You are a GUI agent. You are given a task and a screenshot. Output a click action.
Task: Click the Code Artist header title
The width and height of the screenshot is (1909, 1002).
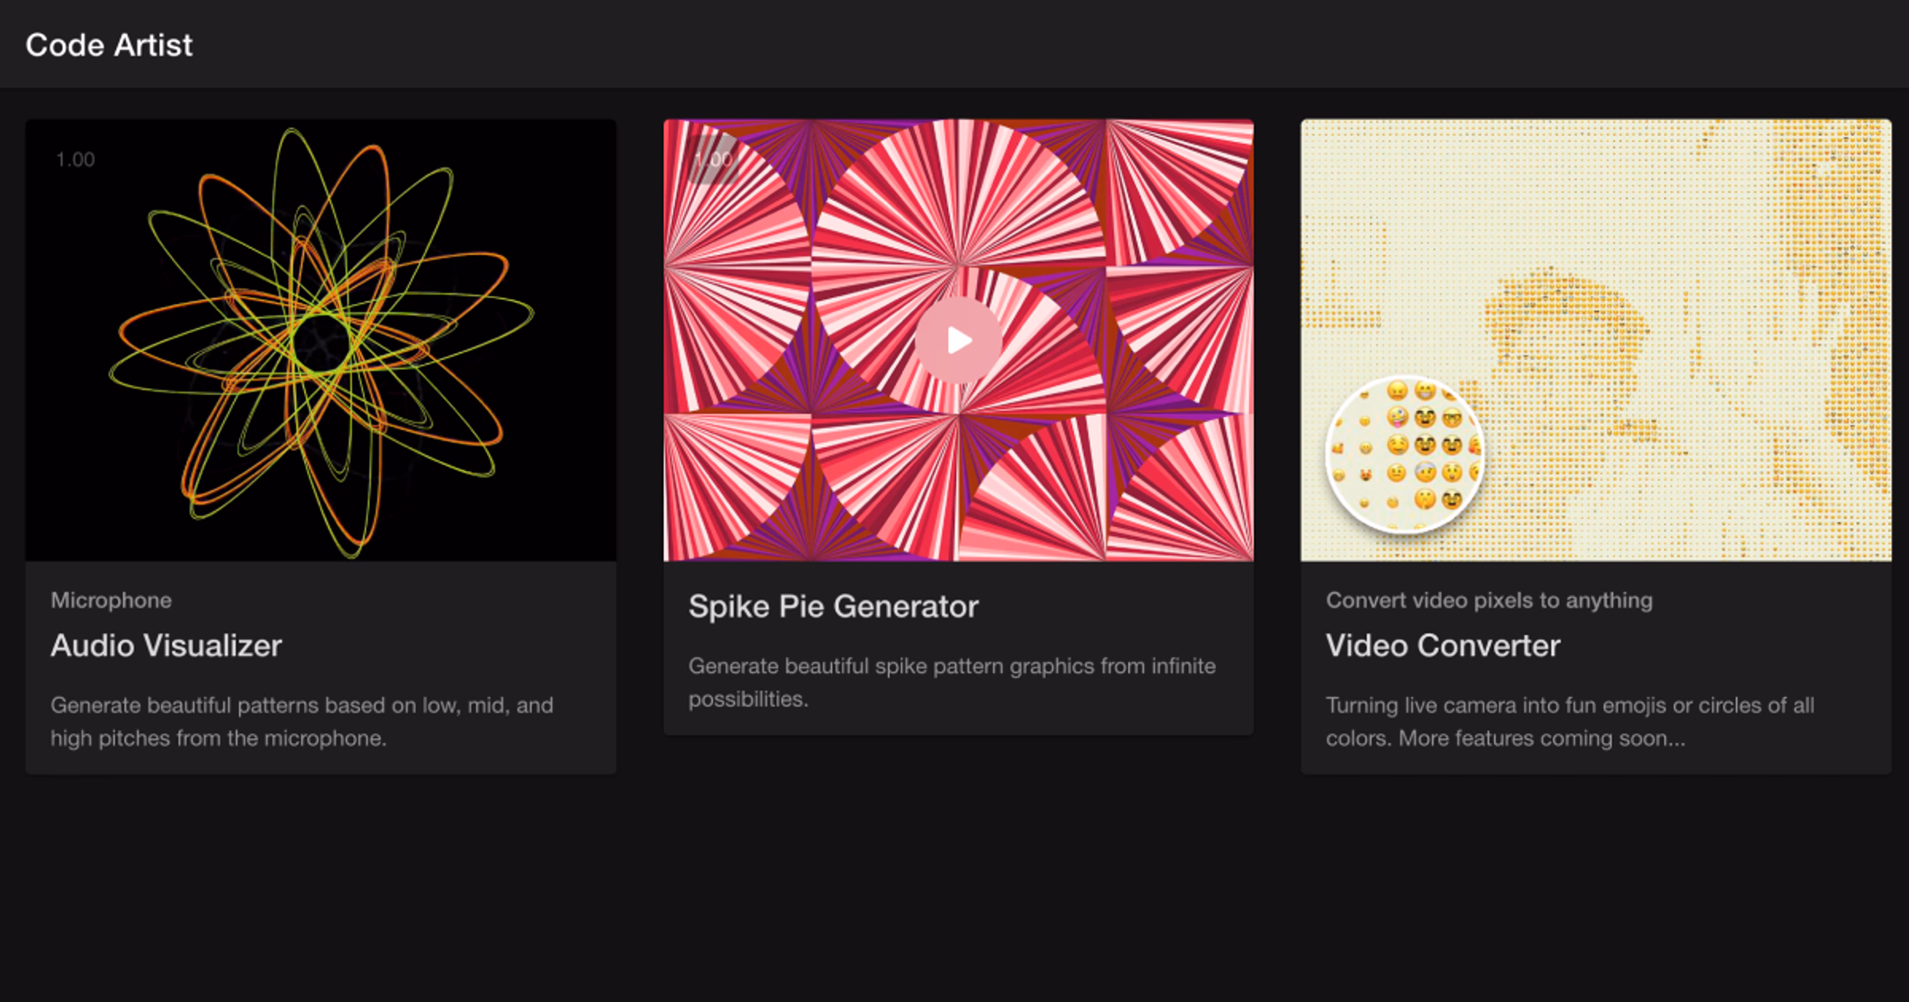pos(109,45)
